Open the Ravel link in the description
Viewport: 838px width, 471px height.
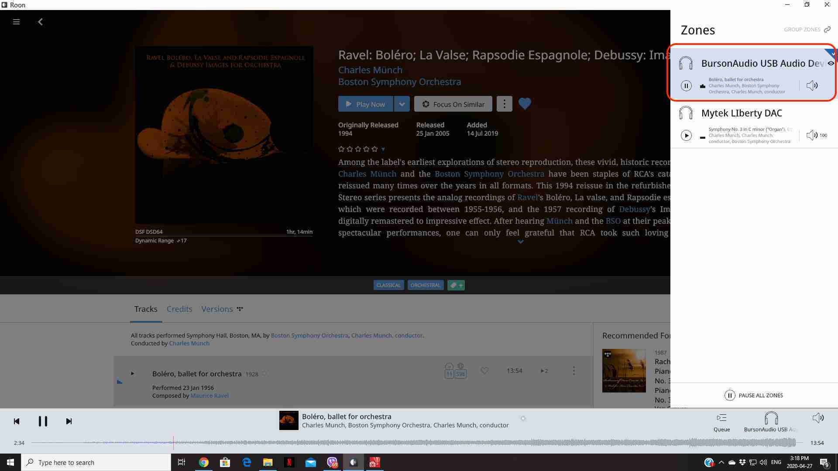[527, 197]
